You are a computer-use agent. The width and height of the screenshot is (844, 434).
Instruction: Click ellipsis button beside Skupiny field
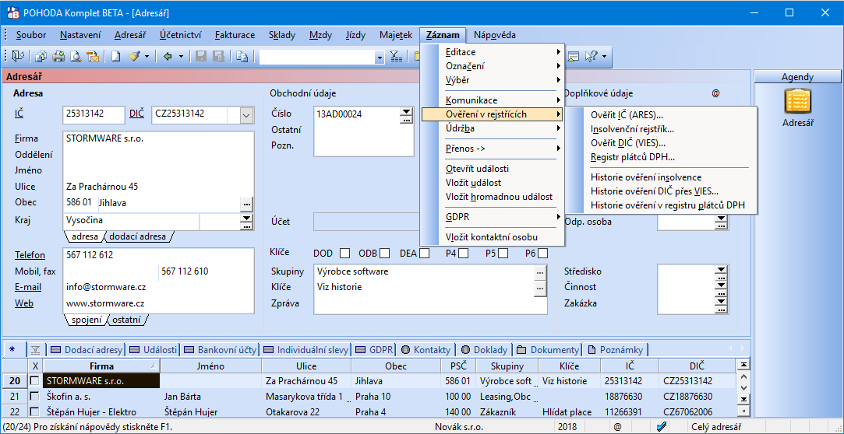540,272
